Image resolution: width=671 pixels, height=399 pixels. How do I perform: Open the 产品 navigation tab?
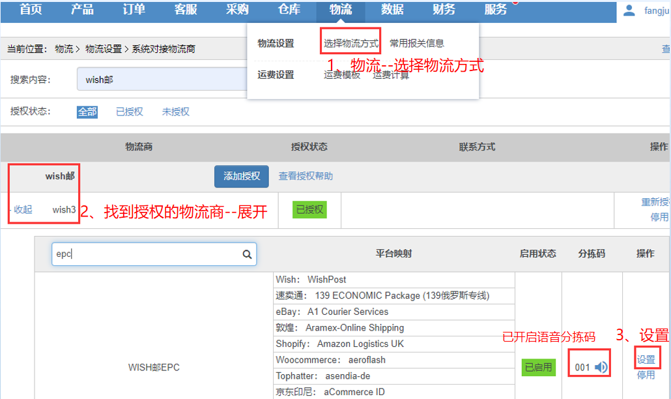82,9
